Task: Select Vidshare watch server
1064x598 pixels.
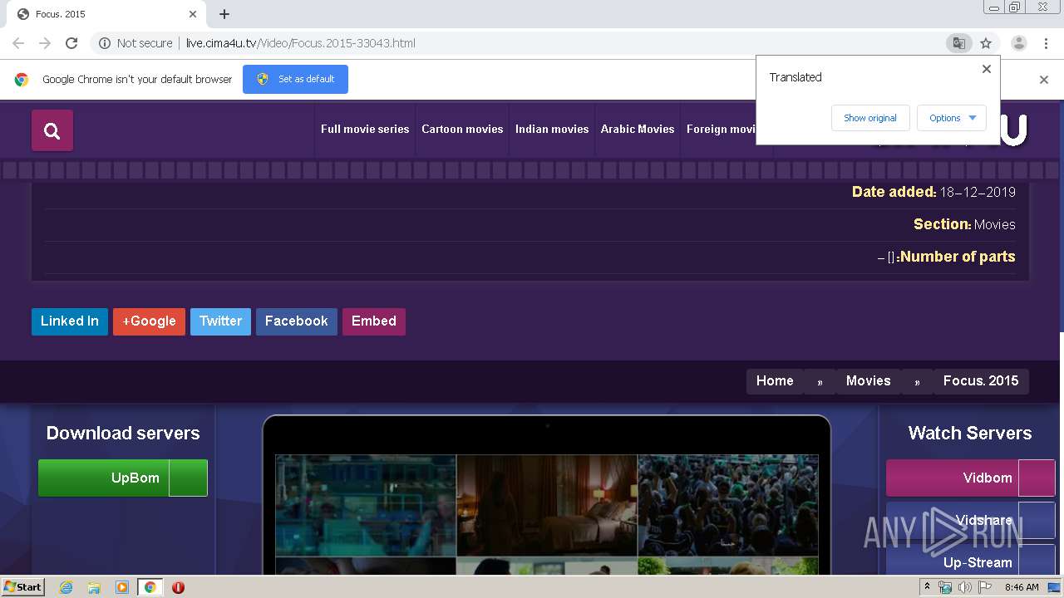Action: point(971,521)
